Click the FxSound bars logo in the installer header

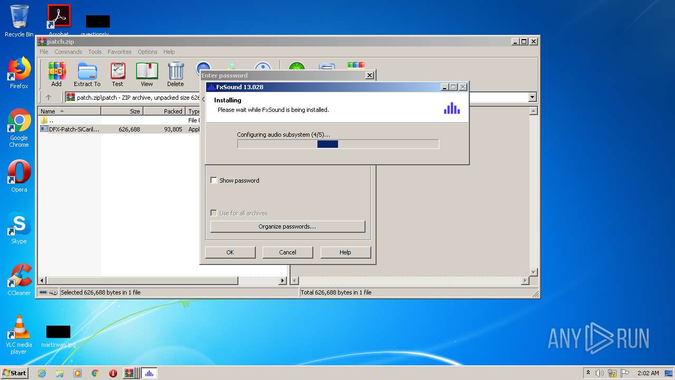[452, 108]
